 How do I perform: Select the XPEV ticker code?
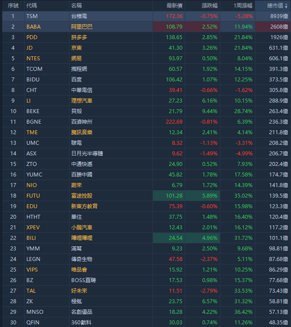(x=33, y=227)
